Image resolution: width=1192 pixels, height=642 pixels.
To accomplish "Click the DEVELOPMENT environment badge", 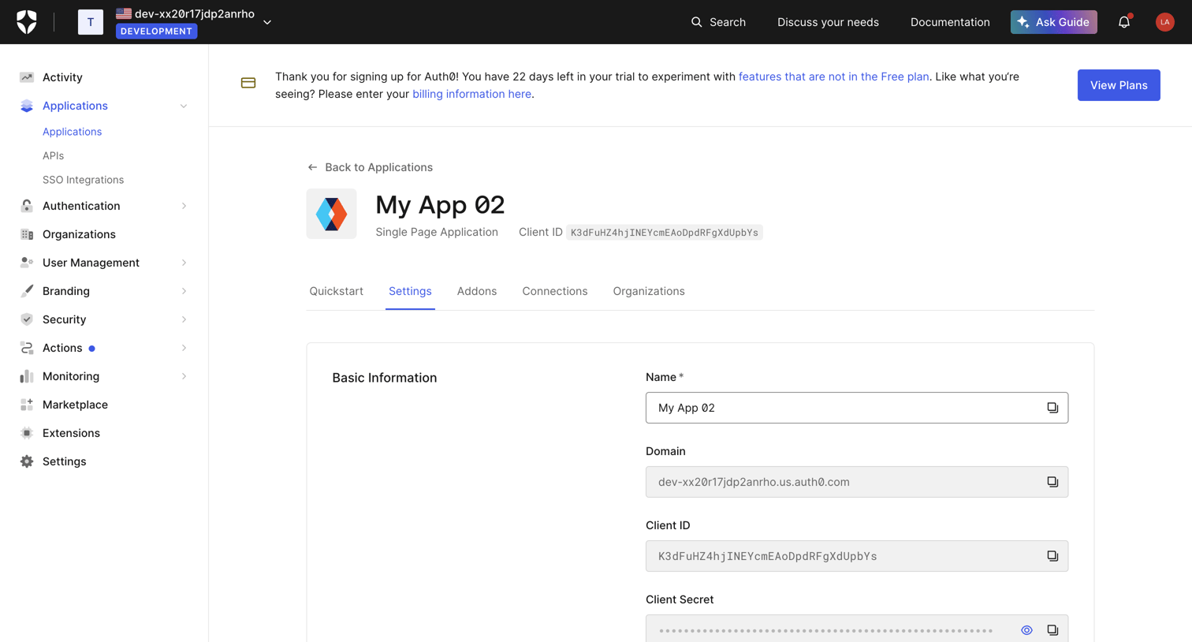I will [157, 31].
